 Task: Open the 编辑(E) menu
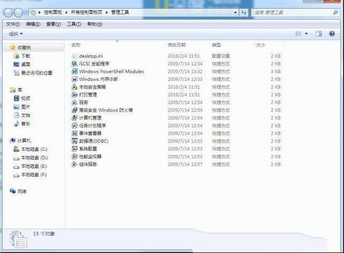pyautogui.click(x=33, y=24)
